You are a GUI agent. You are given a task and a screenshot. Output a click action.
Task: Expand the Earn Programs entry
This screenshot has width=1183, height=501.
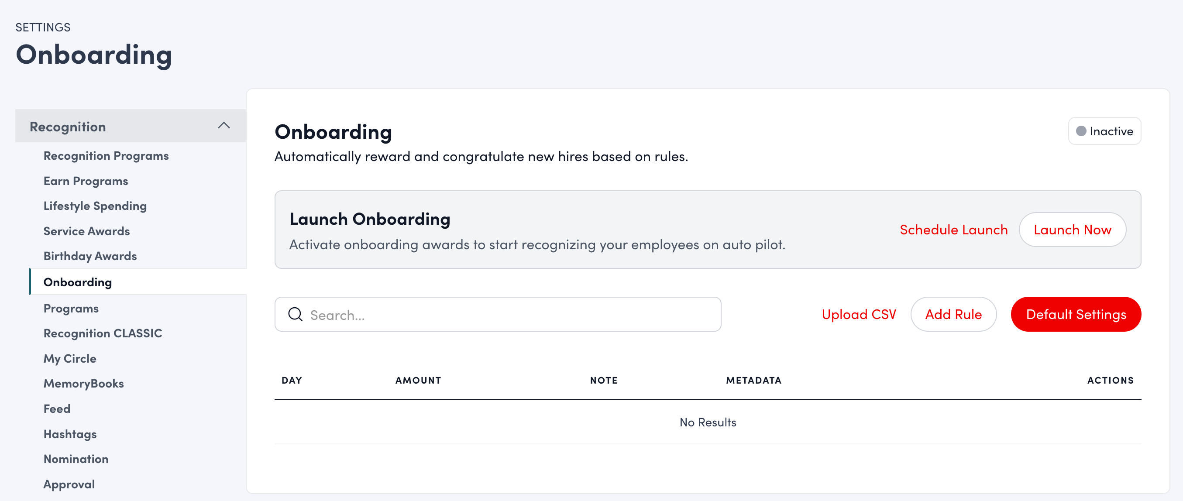(86, 181)
